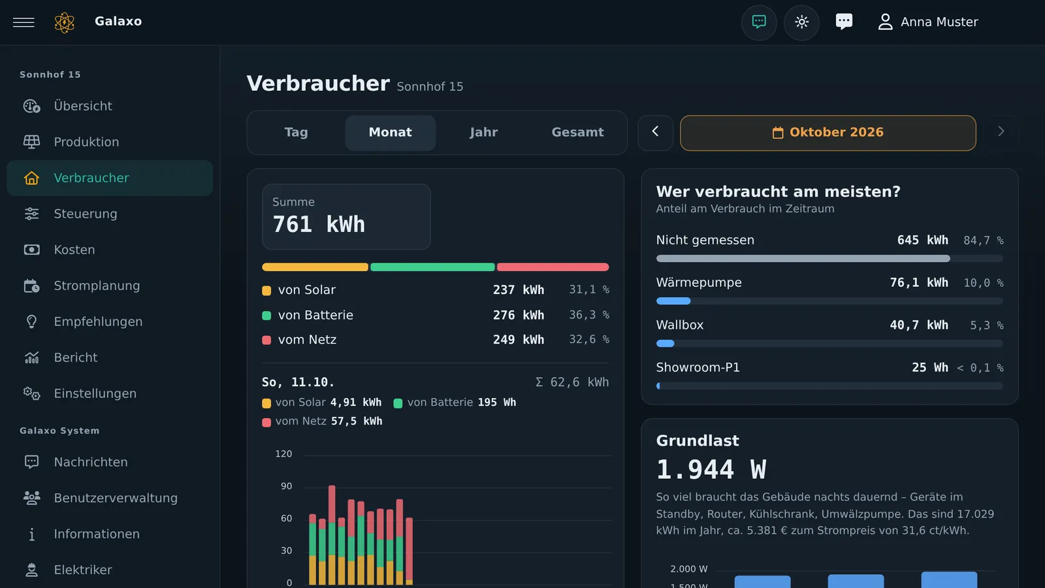Open Kosten page link
Viewport: 1045px width, 588px height.
pos(110,250)
